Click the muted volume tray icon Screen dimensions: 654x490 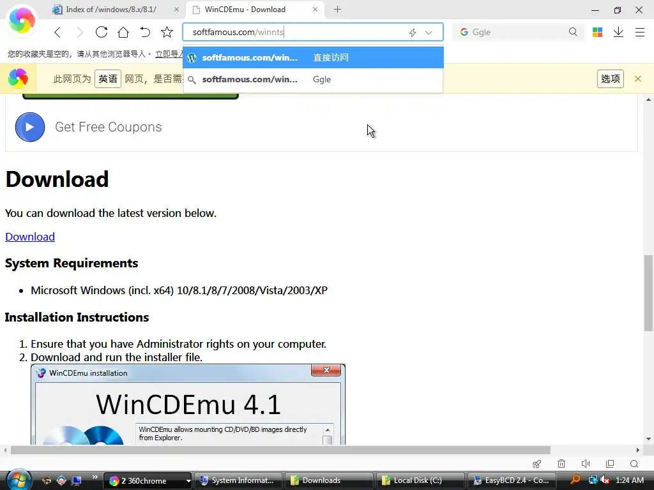(x=605, y=480)
